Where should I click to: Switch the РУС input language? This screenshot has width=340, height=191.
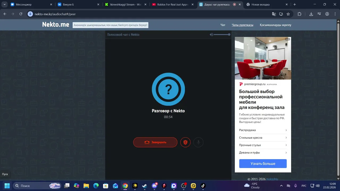click(x=304, y=186)
